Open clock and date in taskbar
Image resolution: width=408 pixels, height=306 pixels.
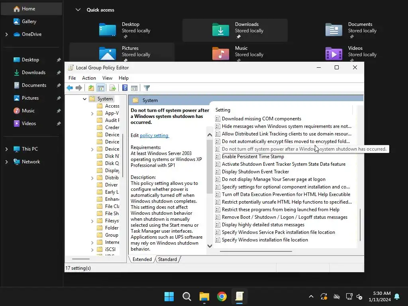tap(380, 296)
